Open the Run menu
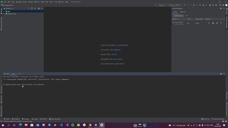228x128 pixels. tap(47, 2)
